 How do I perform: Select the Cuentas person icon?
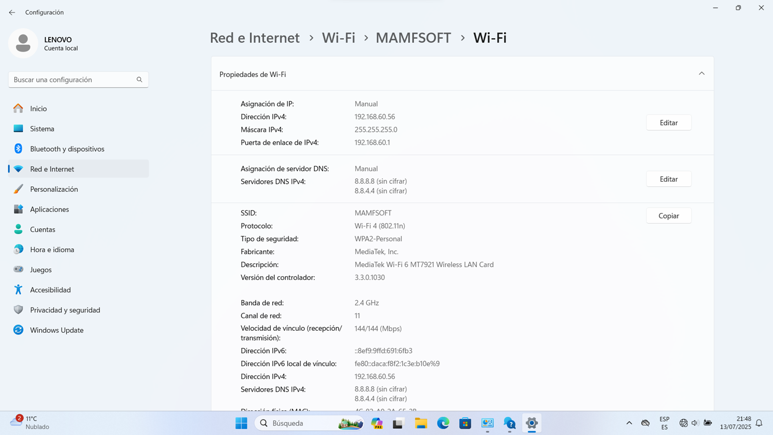tap(18, 229)
